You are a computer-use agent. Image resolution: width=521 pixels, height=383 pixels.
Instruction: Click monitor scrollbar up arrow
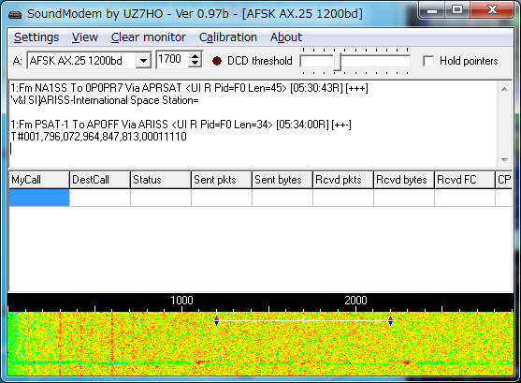504,89
